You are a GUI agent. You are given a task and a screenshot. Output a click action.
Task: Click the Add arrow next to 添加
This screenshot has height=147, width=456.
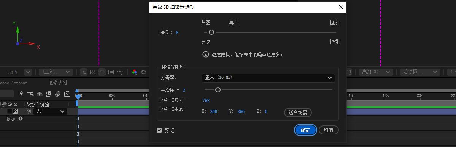(21, 119)
